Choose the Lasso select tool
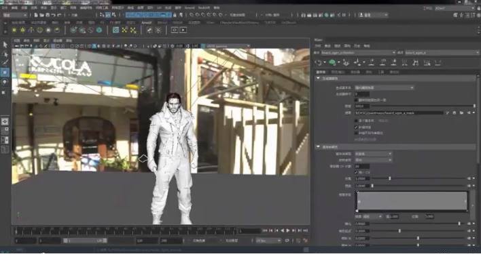Viewport: 481px width, 269px height. pos(5,54)
